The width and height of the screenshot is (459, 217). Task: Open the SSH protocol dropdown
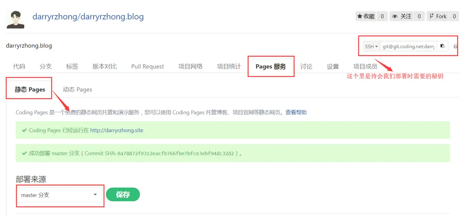point(371,46)
